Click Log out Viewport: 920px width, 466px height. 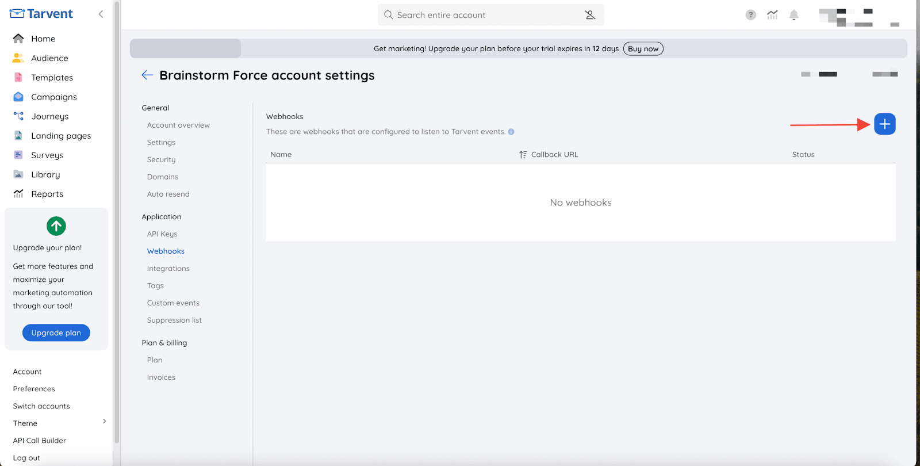(x=26, y=458)
